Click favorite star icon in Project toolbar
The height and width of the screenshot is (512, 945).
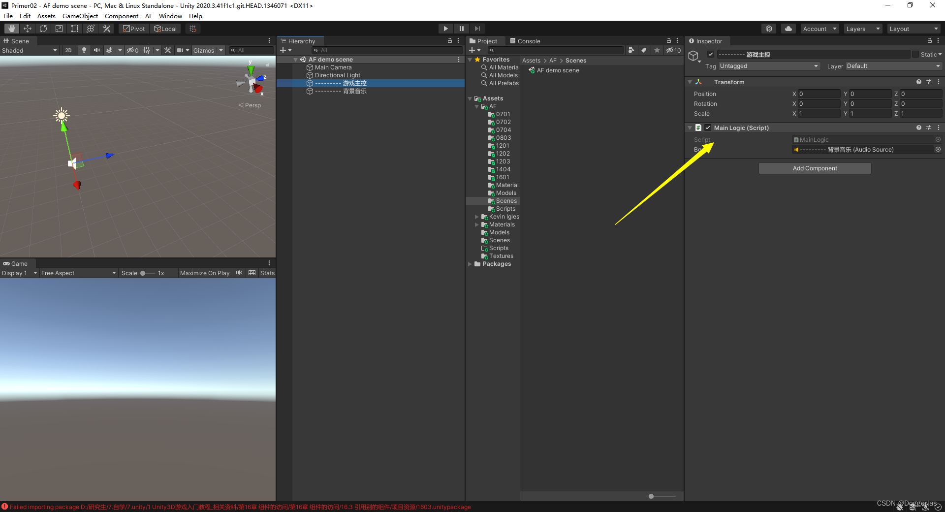click(657, 50)
